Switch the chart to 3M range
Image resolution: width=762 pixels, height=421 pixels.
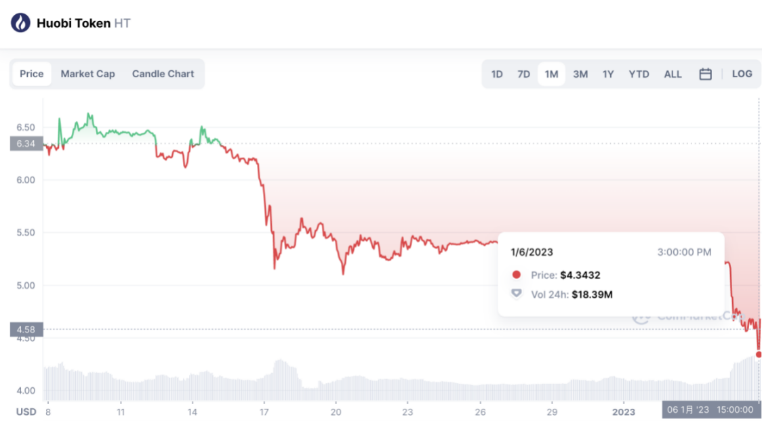point(580,74)
